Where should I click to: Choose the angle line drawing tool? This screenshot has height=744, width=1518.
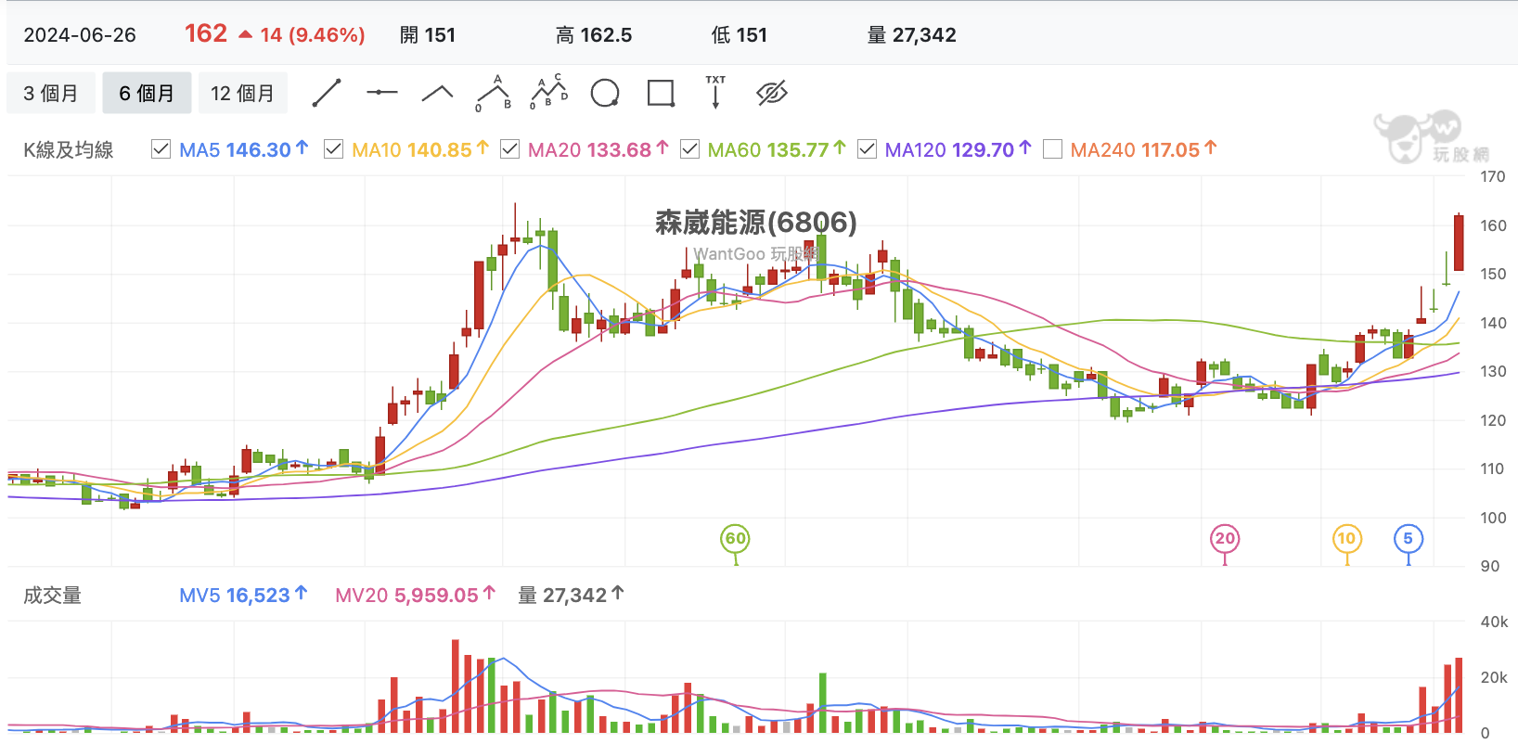click(438, 93)
